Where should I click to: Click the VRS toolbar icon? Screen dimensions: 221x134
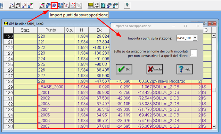point(18,5)
